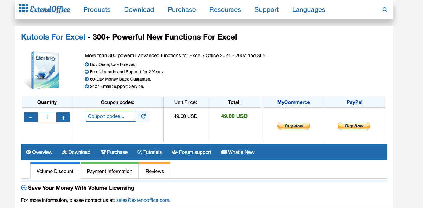
Task: Switch to Payment Information tab
Action: [110, 171]
